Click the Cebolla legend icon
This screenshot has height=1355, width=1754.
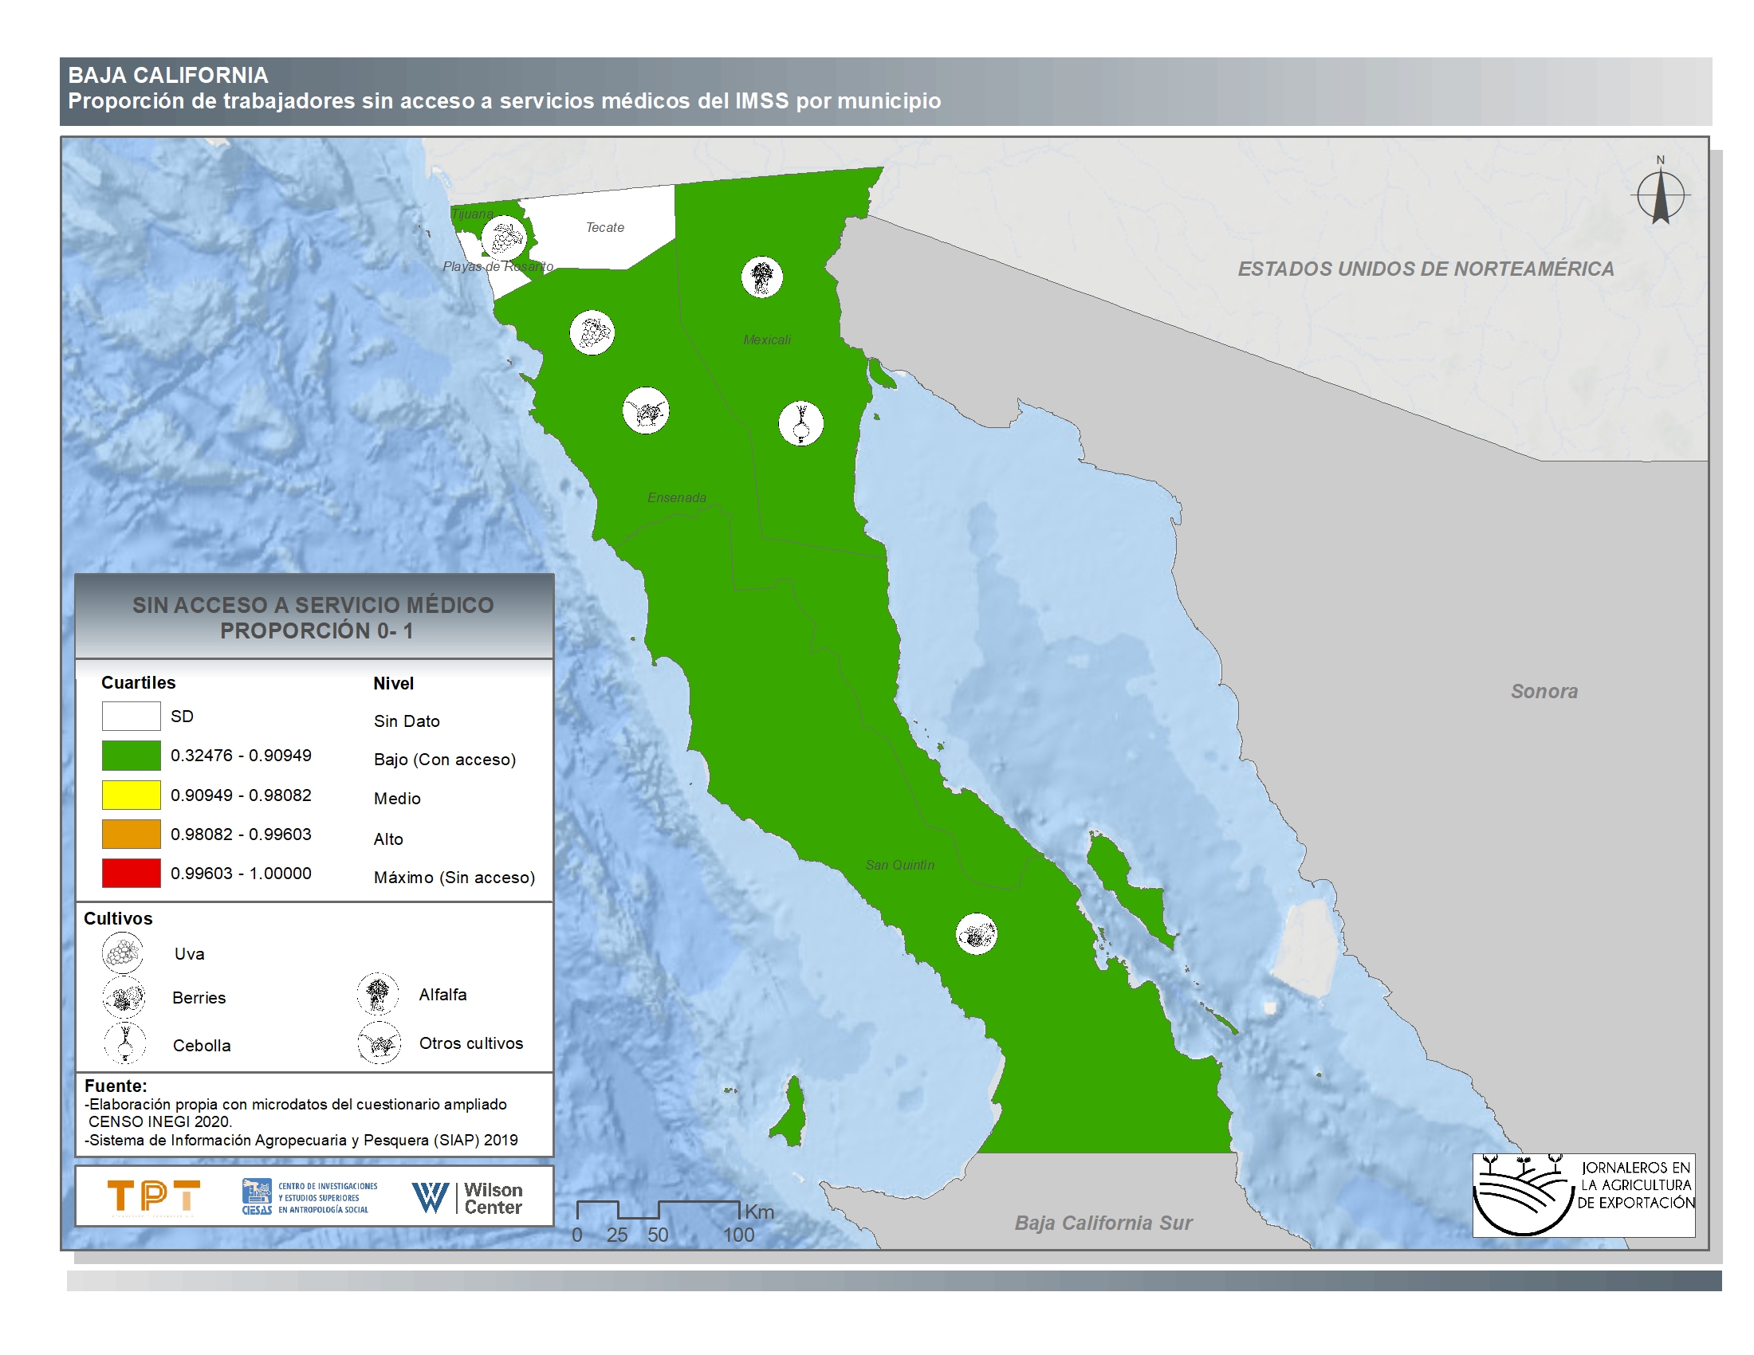(x=125, y=1043)
